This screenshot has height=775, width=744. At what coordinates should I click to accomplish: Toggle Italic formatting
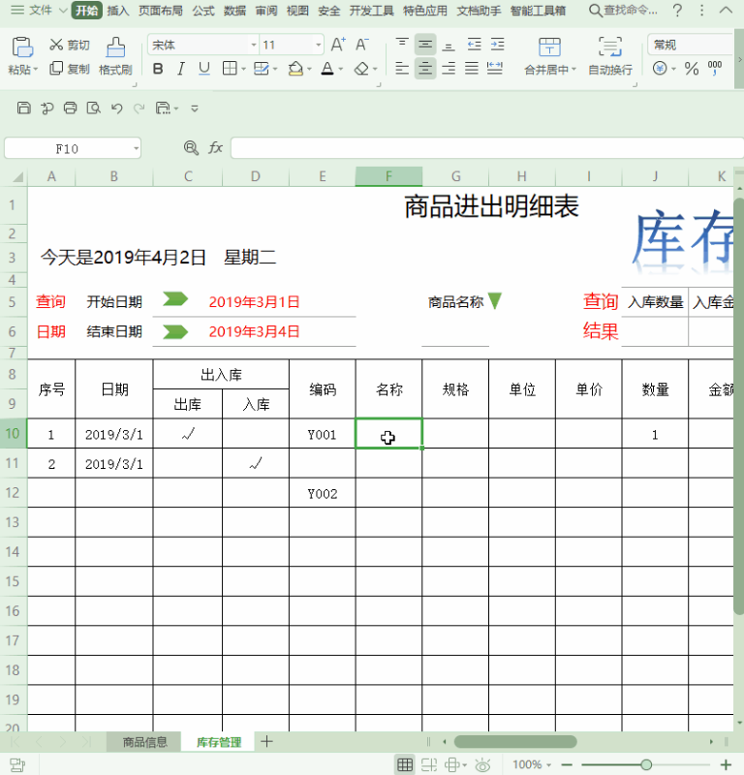pos(181,68)
